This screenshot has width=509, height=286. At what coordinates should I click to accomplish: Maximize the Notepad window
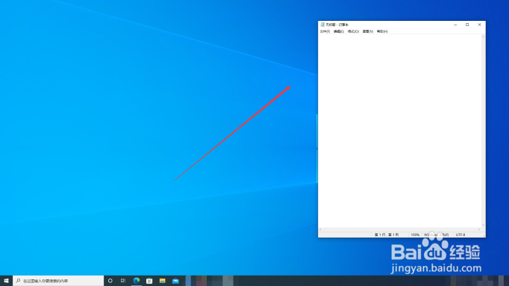467,25
